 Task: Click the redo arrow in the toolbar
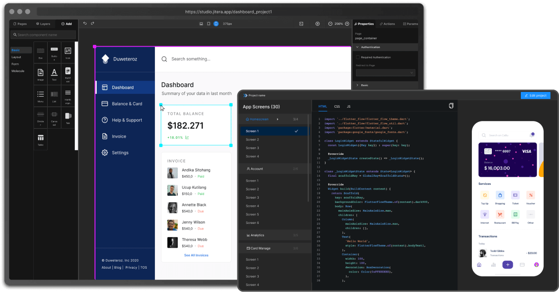(x=92, y=23)
